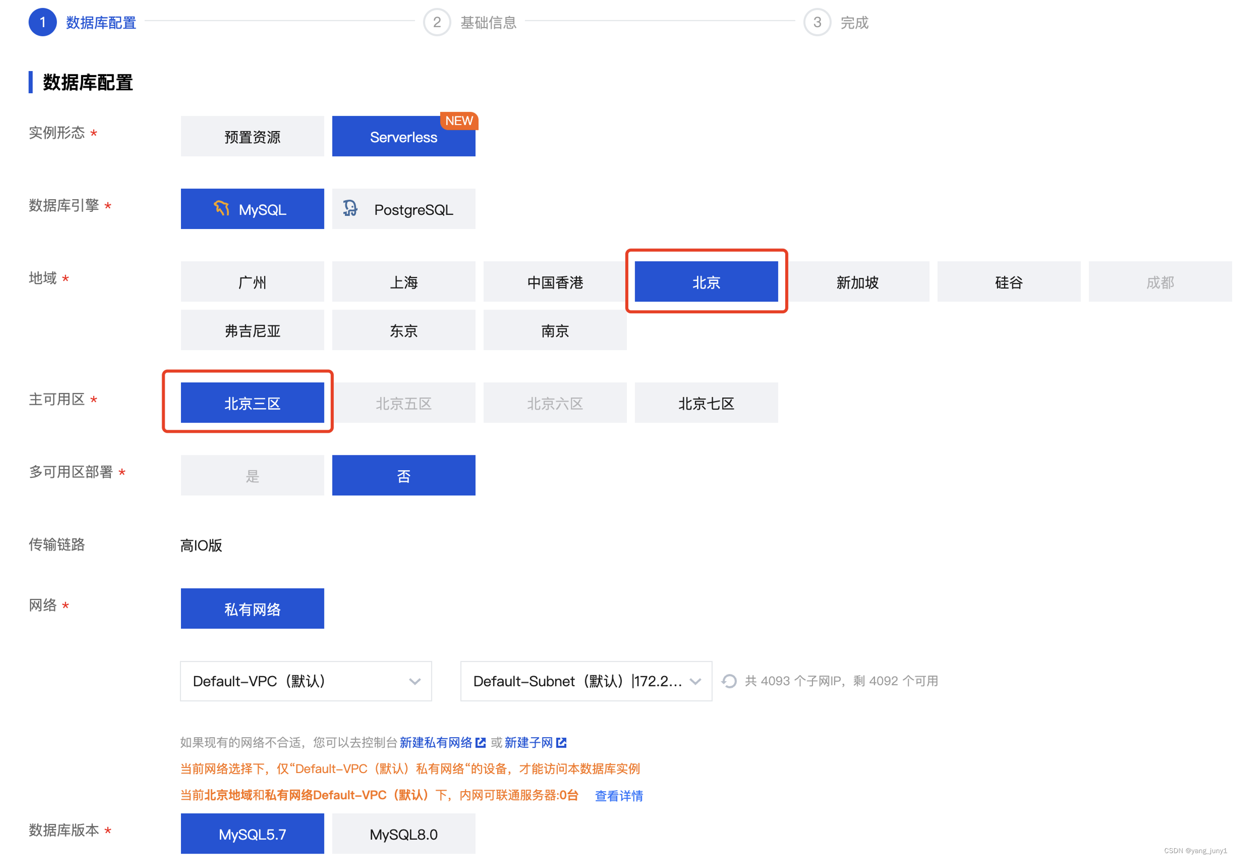This screenshot has width=1234, height=859.
Task: Open 新建私有网络 link
Action: click(x=435, y=743)
